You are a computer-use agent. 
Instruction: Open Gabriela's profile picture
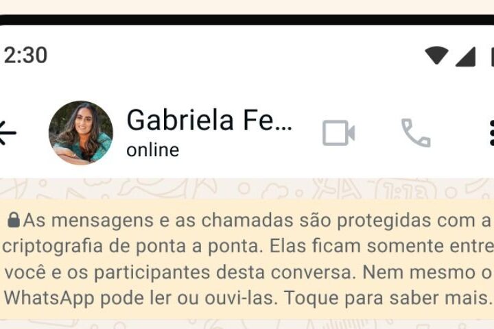click(x=81, y=133)
